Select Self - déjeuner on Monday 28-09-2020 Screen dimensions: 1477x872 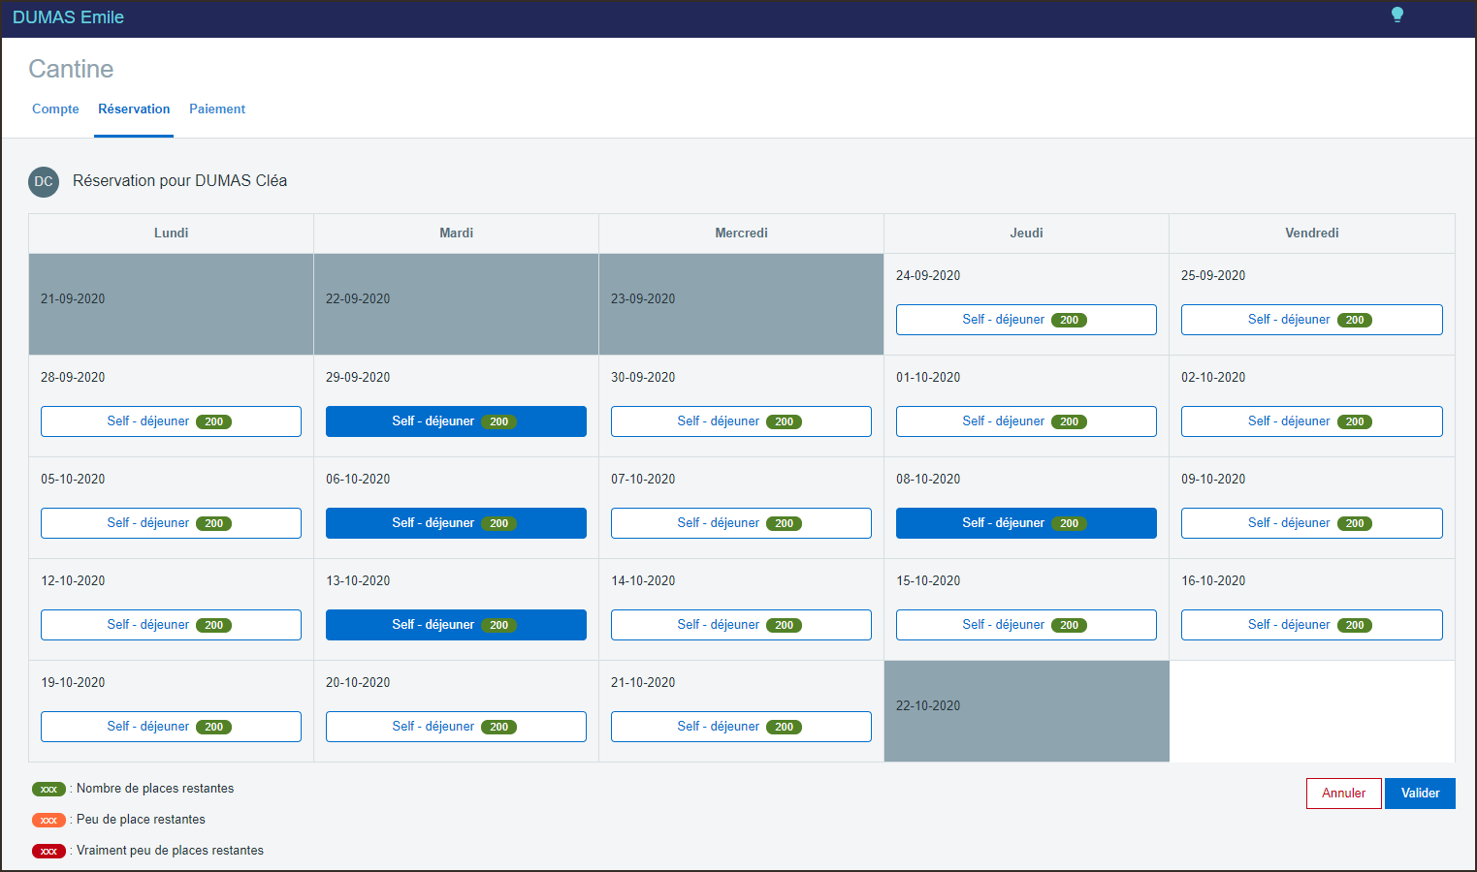pos(171,421)
